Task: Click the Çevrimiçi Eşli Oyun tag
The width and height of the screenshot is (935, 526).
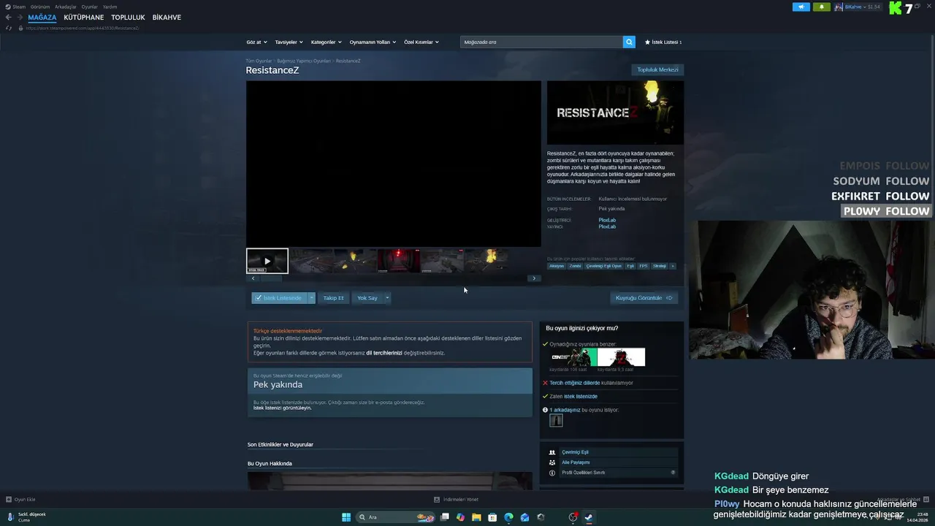Action: pyautogui.click(x=603, y=266)
